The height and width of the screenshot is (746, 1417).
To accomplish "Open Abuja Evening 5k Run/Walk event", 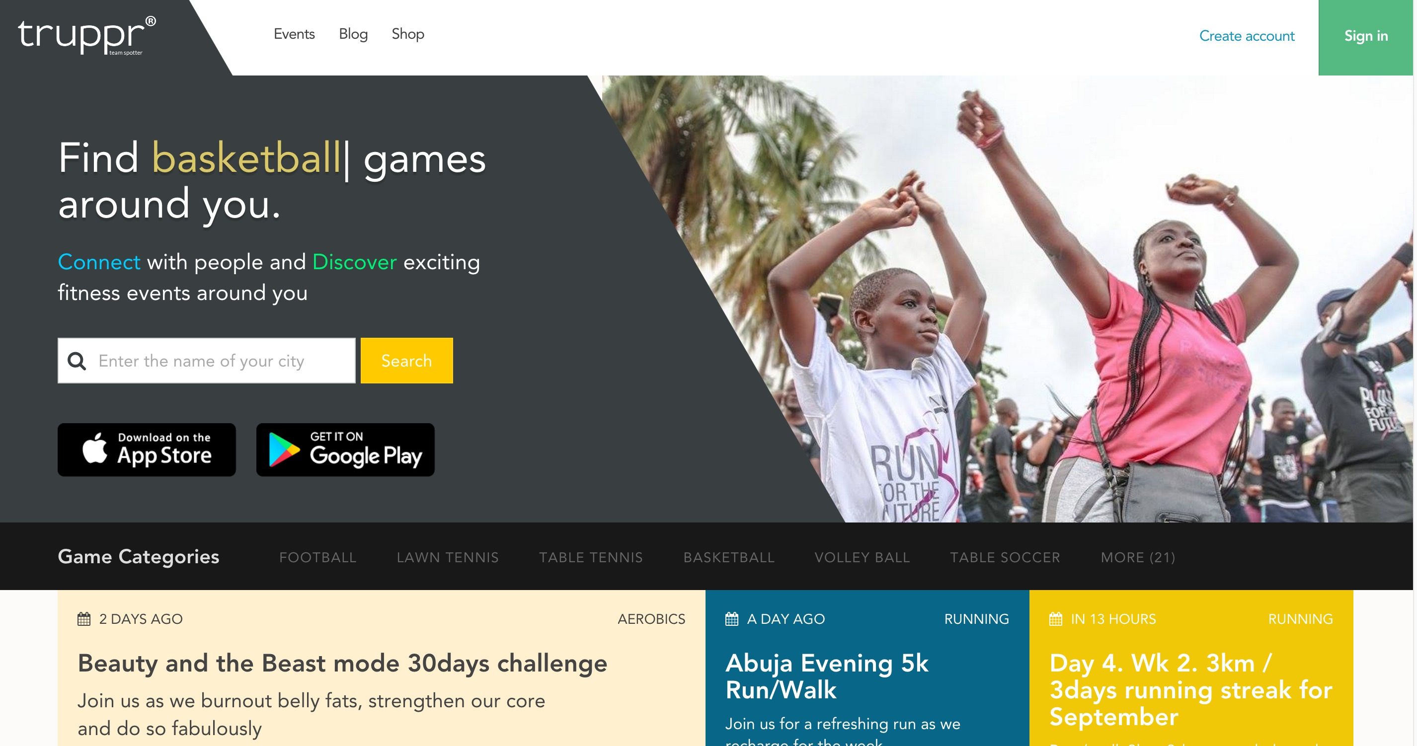I will pyautogui.click(x=827, y=676).
